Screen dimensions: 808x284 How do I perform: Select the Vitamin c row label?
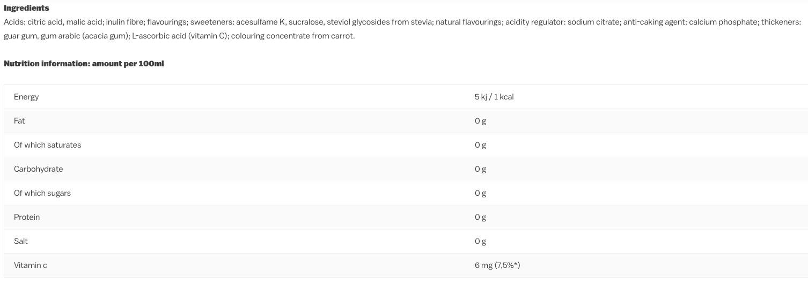coord(31,265)
